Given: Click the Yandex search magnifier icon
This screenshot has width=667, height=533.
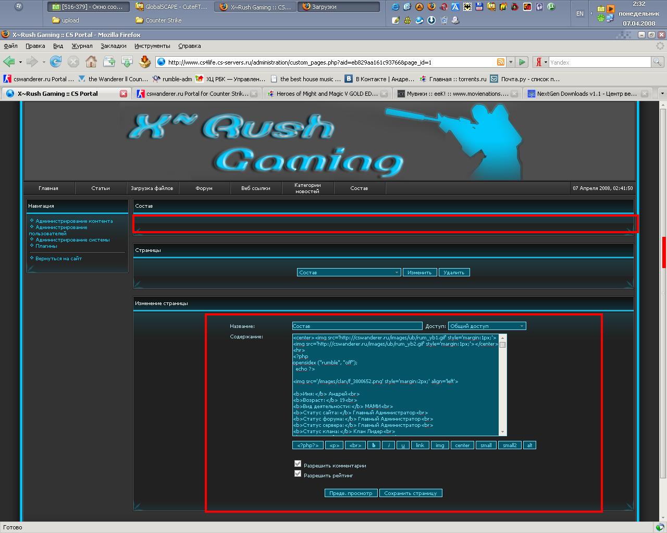Looking at the screenshot, I should pos(658,62).
